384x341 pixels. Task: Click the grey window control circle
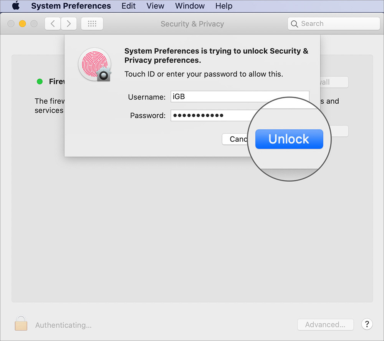click(34, 23)
